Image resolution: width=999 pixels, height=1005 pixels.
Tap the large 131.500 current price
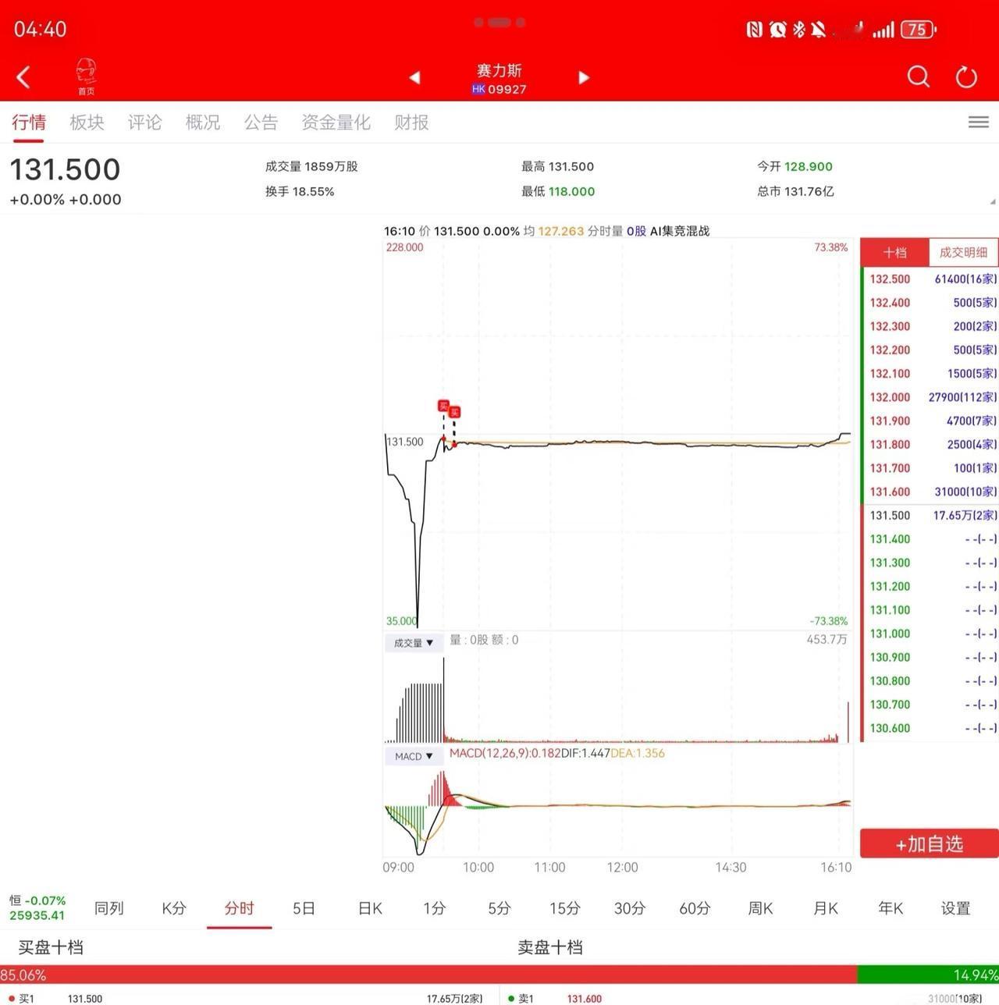click(65, 169)
